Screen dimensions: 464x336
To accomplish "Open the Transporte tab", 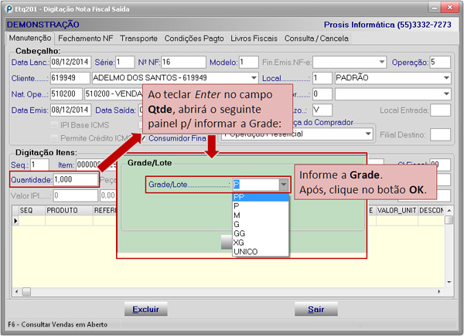I will click(x=138, y=39).
